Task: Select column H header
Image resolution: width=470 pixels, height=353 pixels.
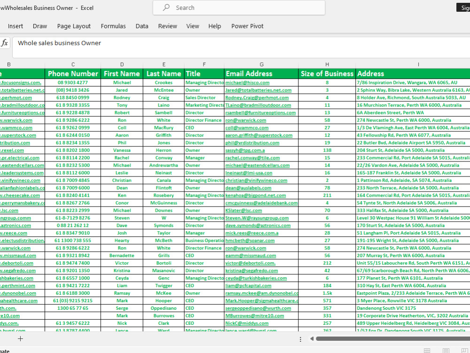Action: click(327, 64)
